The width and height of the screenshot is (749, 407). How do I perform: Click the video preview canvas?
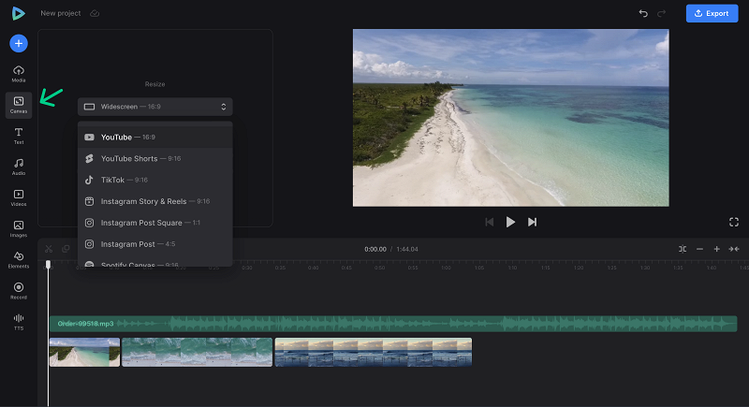510,118
